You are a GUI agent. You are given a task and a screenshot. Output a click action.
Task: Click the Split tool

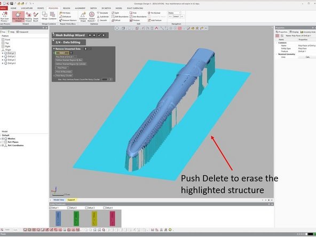pyautogui.click(x=115, y=13)
